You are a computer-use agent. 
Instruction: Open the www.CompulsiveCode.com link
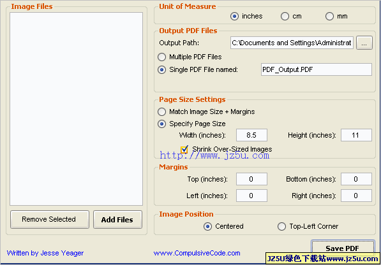tap(197, 253)
